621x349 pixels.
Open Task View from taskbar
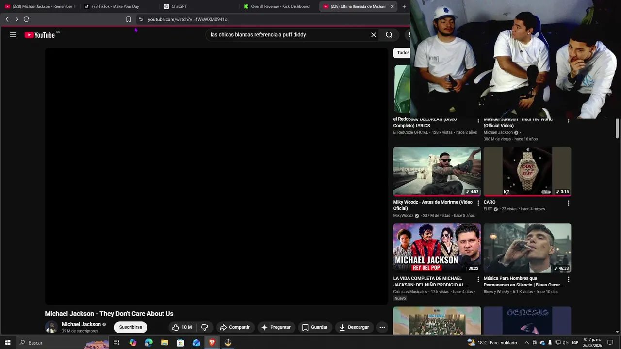pos(116,343)
